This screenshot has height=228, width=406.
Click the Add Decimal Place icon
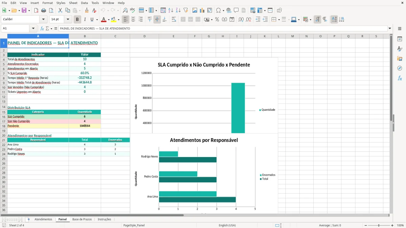pyautogui.click(x=241, y=20)
